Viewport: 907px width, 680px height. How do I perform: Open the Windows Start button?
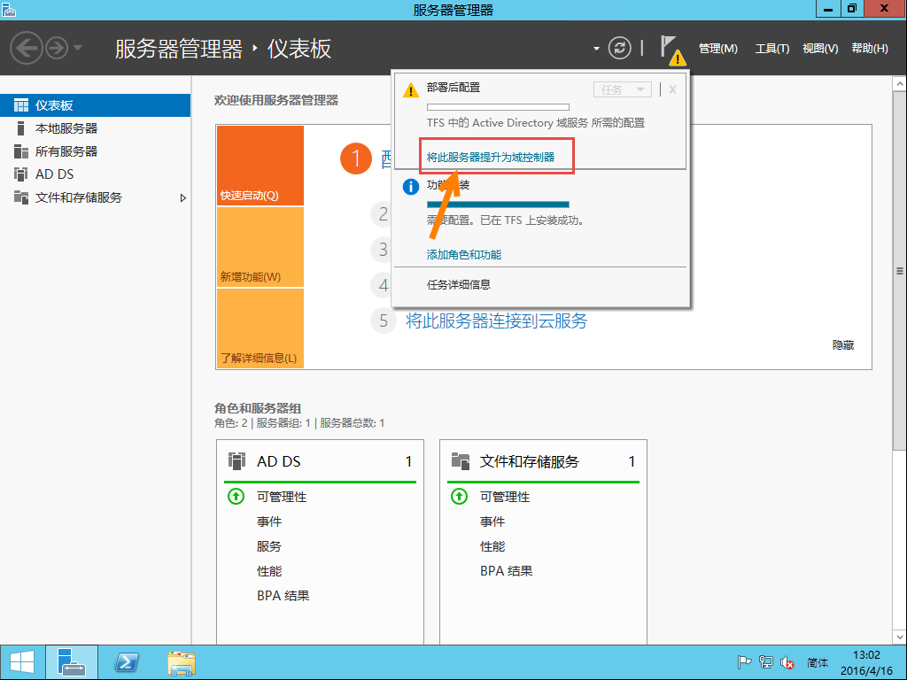[22, 662]
